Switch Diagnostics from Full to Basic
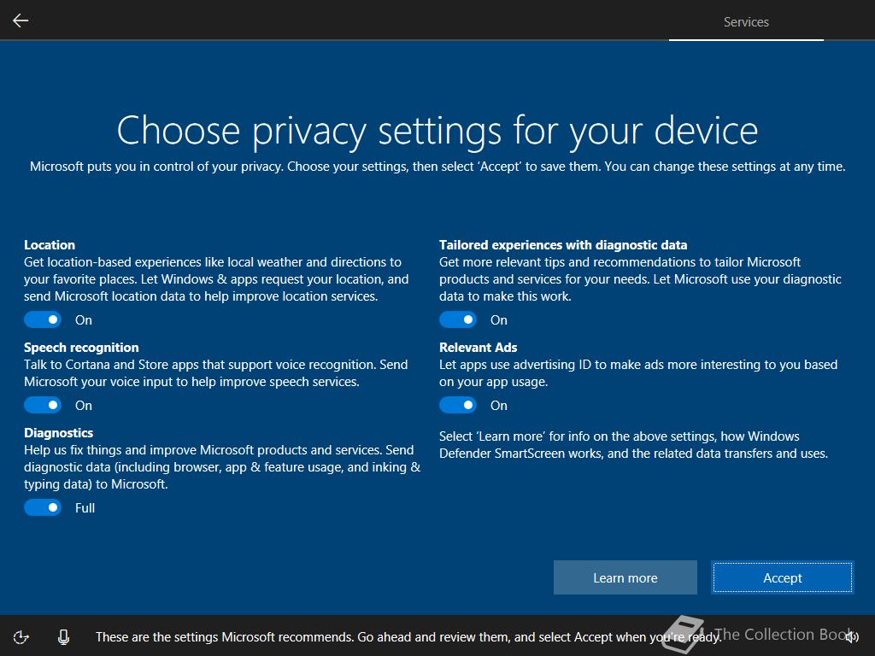875x656 pixels. (x=43, y=507)
